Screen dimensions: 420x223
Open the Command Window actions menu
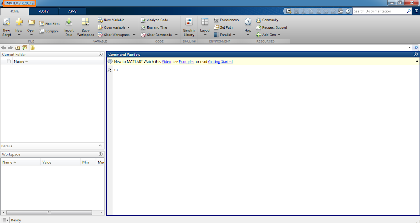[416, 54]
